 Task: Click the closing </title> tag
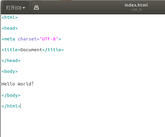pos(53,50)
